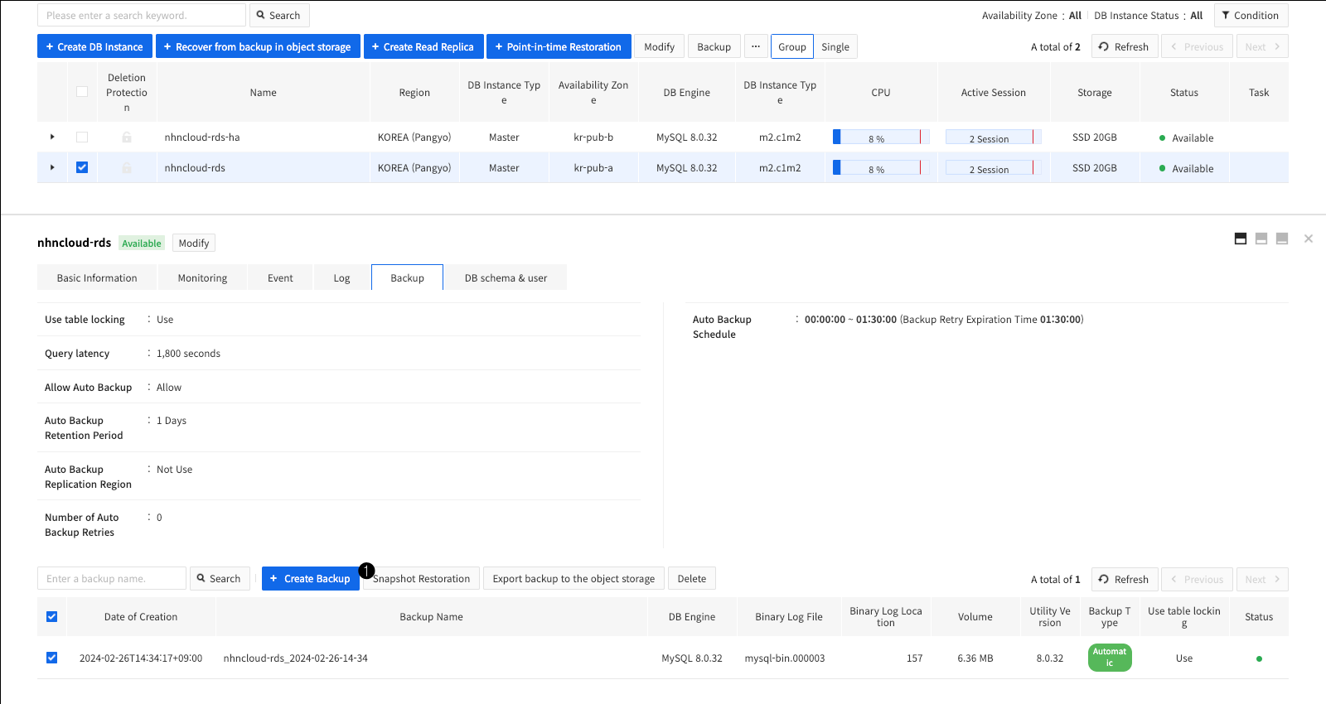Open the Event tab
Viewport: 1326px width, 704px height.
[280, 278]
